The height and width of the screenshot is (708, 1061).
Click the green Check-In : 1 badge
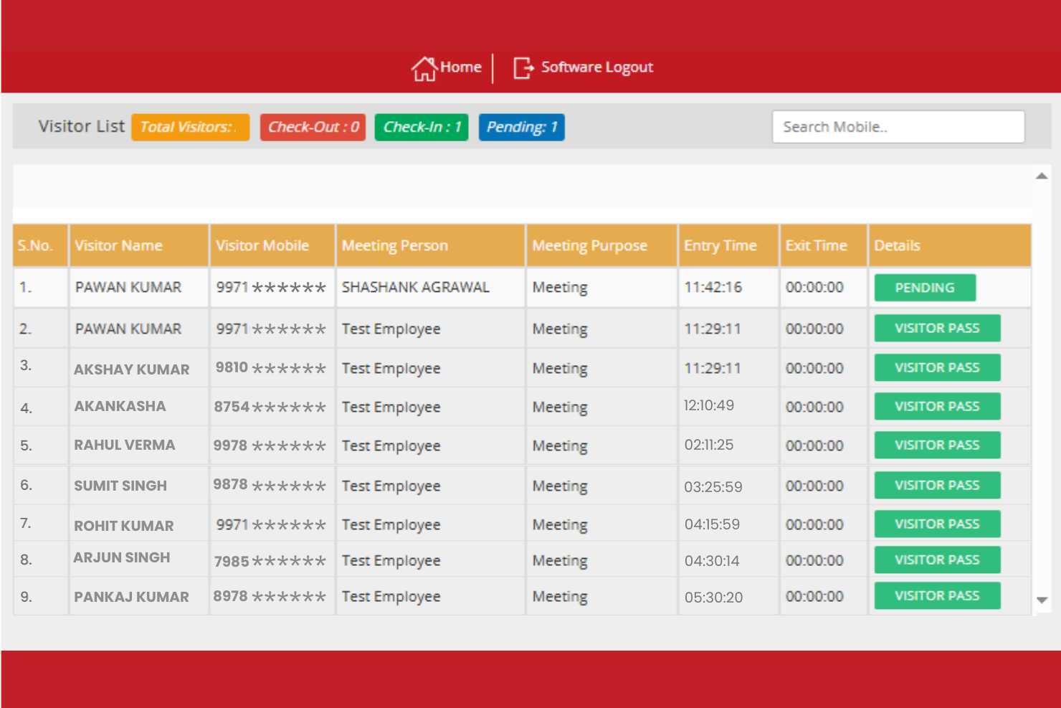[422, 127]
